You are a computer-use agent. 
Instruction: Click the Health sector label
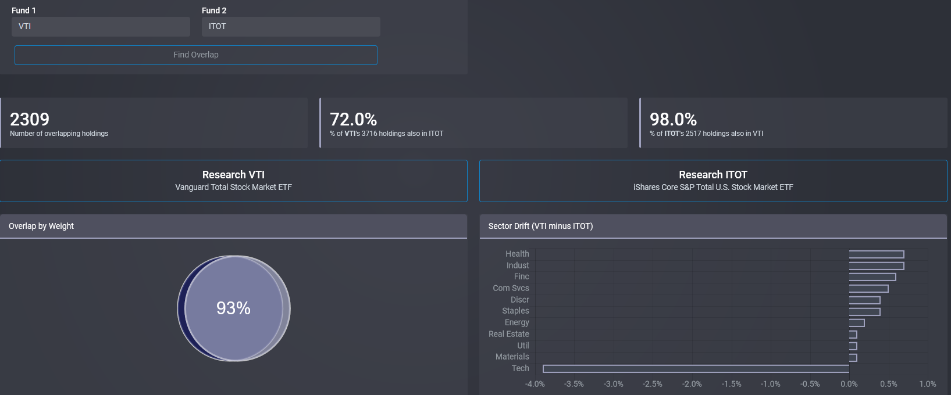click(x=517, y=254)
